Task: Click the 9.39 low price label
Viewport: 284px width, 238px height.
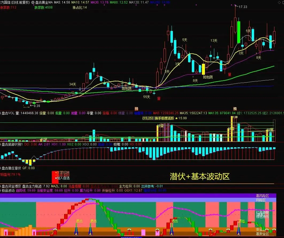Action: 37,106
